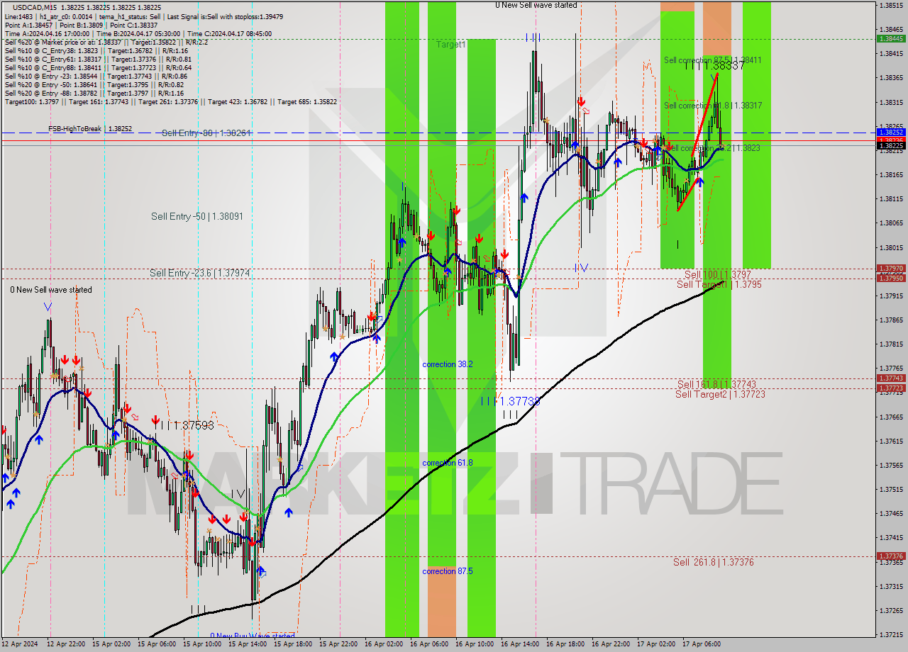Select 'Sell correction 87.5 | 1.38411' label
The width and height of the screenshot is (908, 652).
pyautogui.click(x=713, y=60)
